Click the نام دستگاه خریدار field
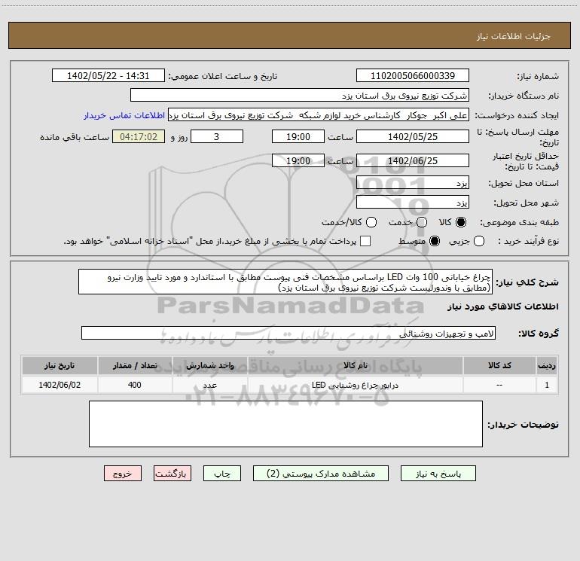The width and height of the screenshot is (580, 561). 300,95
